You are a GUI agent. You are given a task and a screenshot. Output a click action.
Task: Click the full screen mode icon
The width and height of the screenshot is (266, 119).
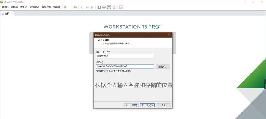109,7
